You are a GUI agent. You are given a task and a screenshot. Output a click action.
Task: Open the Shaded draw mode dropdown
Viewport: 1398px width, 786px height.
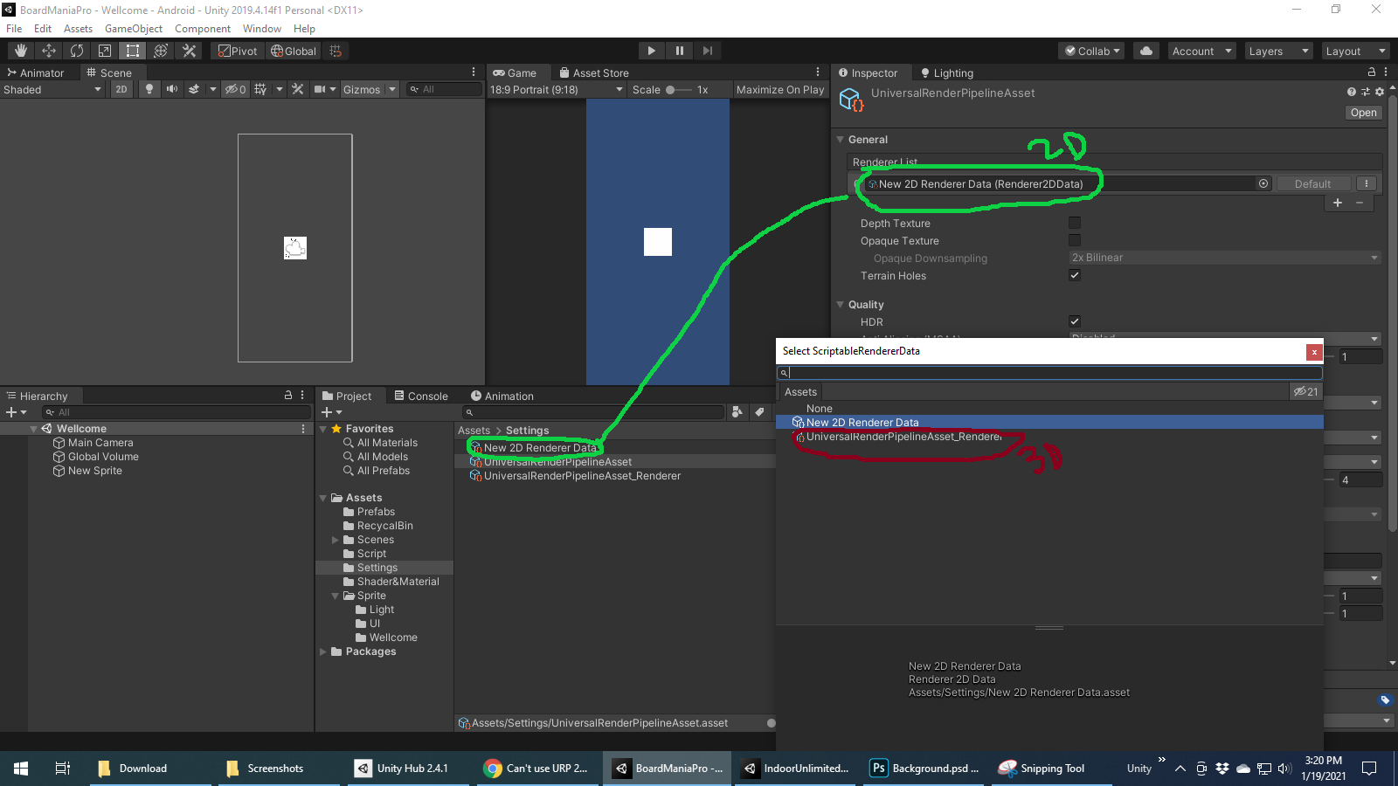52,89
